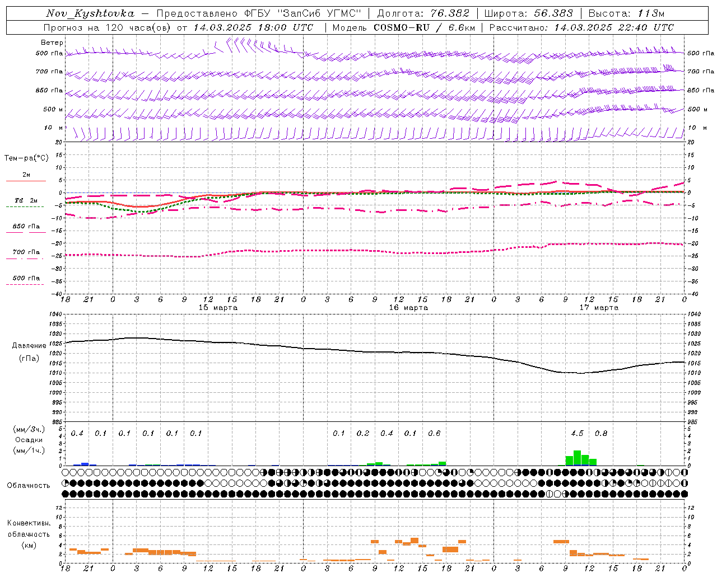The width and height of the screenshot is (717, 573).
Task: Click the 4.5 precipitation amount
Action: point(577,434)
